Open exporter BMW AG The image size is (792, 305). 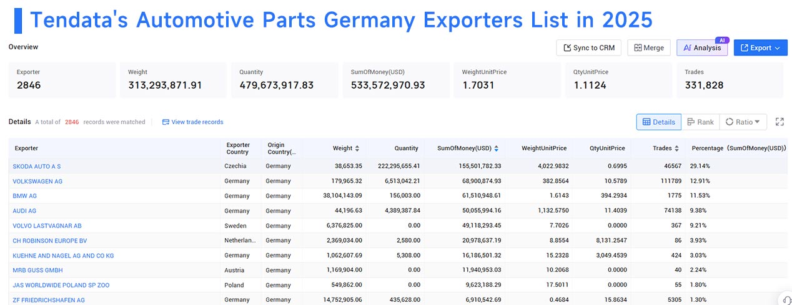[25, 196]
